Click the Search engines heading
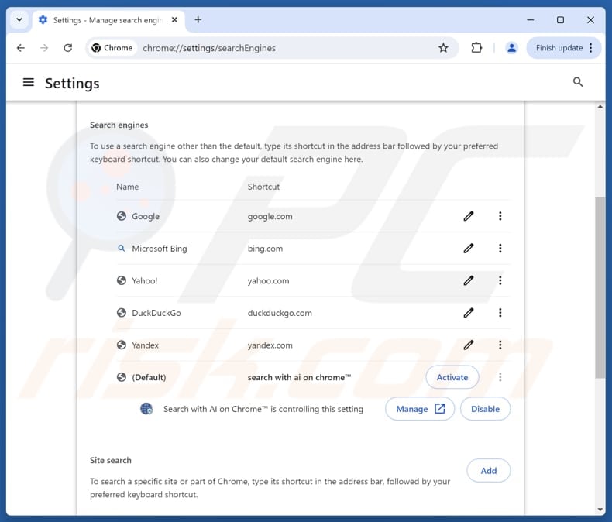This screenshot has width=612, height=522. 119,125
